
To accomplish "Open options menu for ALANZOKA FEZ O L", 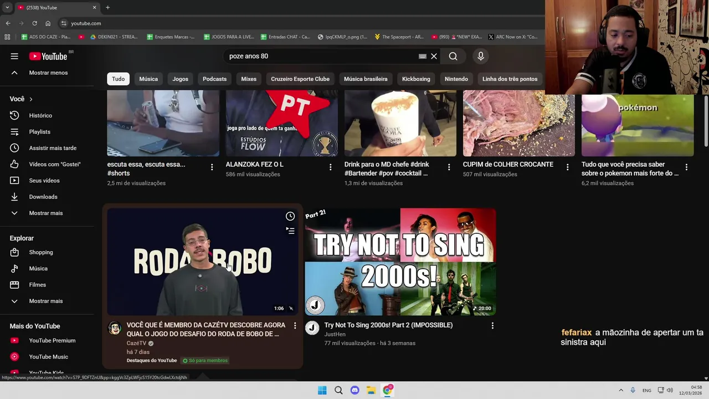I will coord(331,167).
